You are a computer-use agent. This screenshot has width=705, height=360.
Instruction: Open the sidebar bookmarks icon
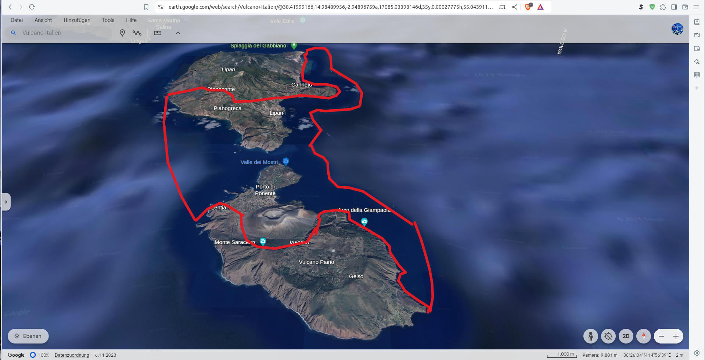click(x=697, y=22)
